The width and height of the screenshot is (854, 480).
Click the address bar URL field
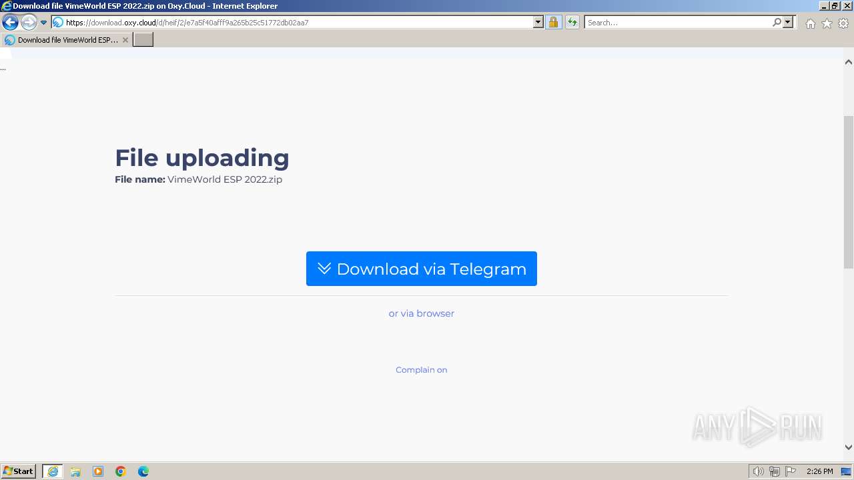(298, 23)
